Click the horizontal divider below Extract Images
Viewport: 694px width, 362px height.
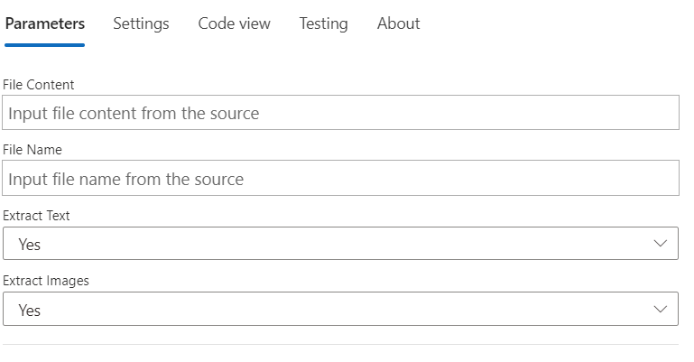340,344
